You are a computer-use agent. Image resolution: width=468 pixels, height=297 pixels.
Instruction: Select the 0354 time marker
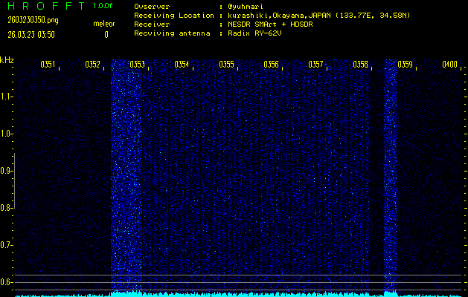(182, 65)
